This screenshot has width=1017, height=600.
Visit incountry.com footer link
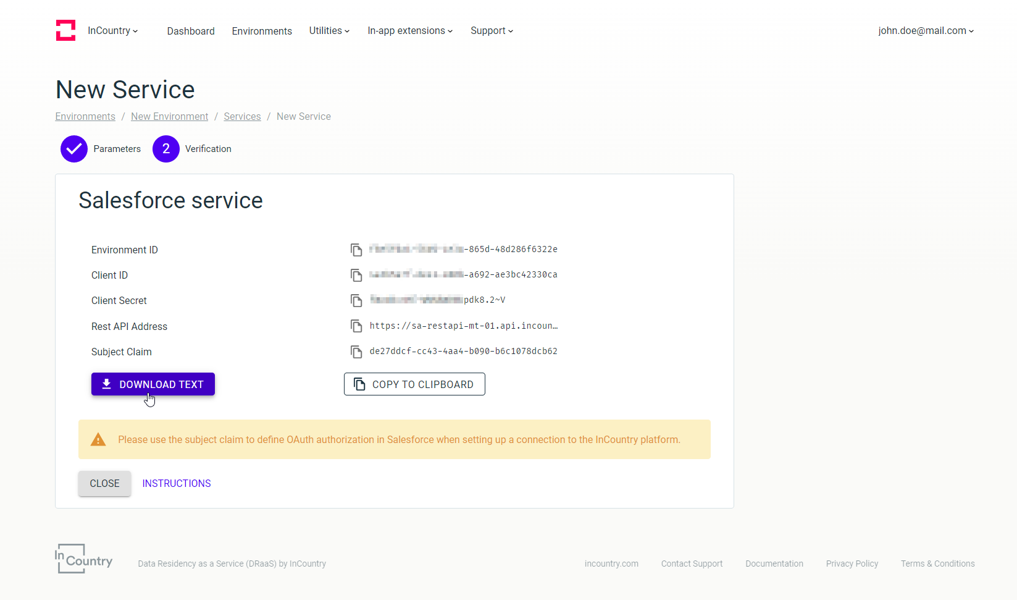(x=611, y=564)
